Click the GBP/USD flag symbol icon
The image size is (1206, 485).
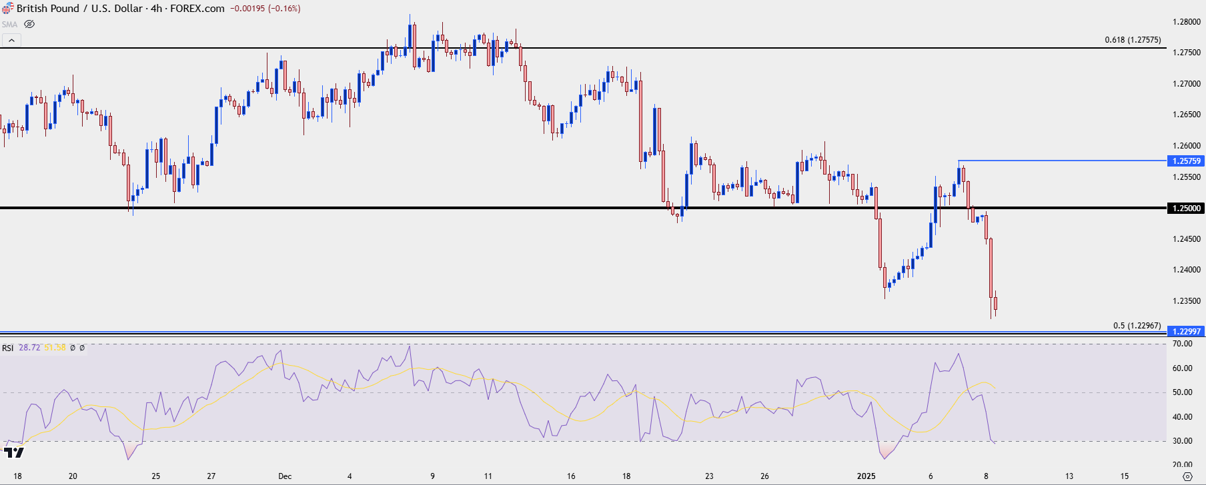(x=7, y=9)
